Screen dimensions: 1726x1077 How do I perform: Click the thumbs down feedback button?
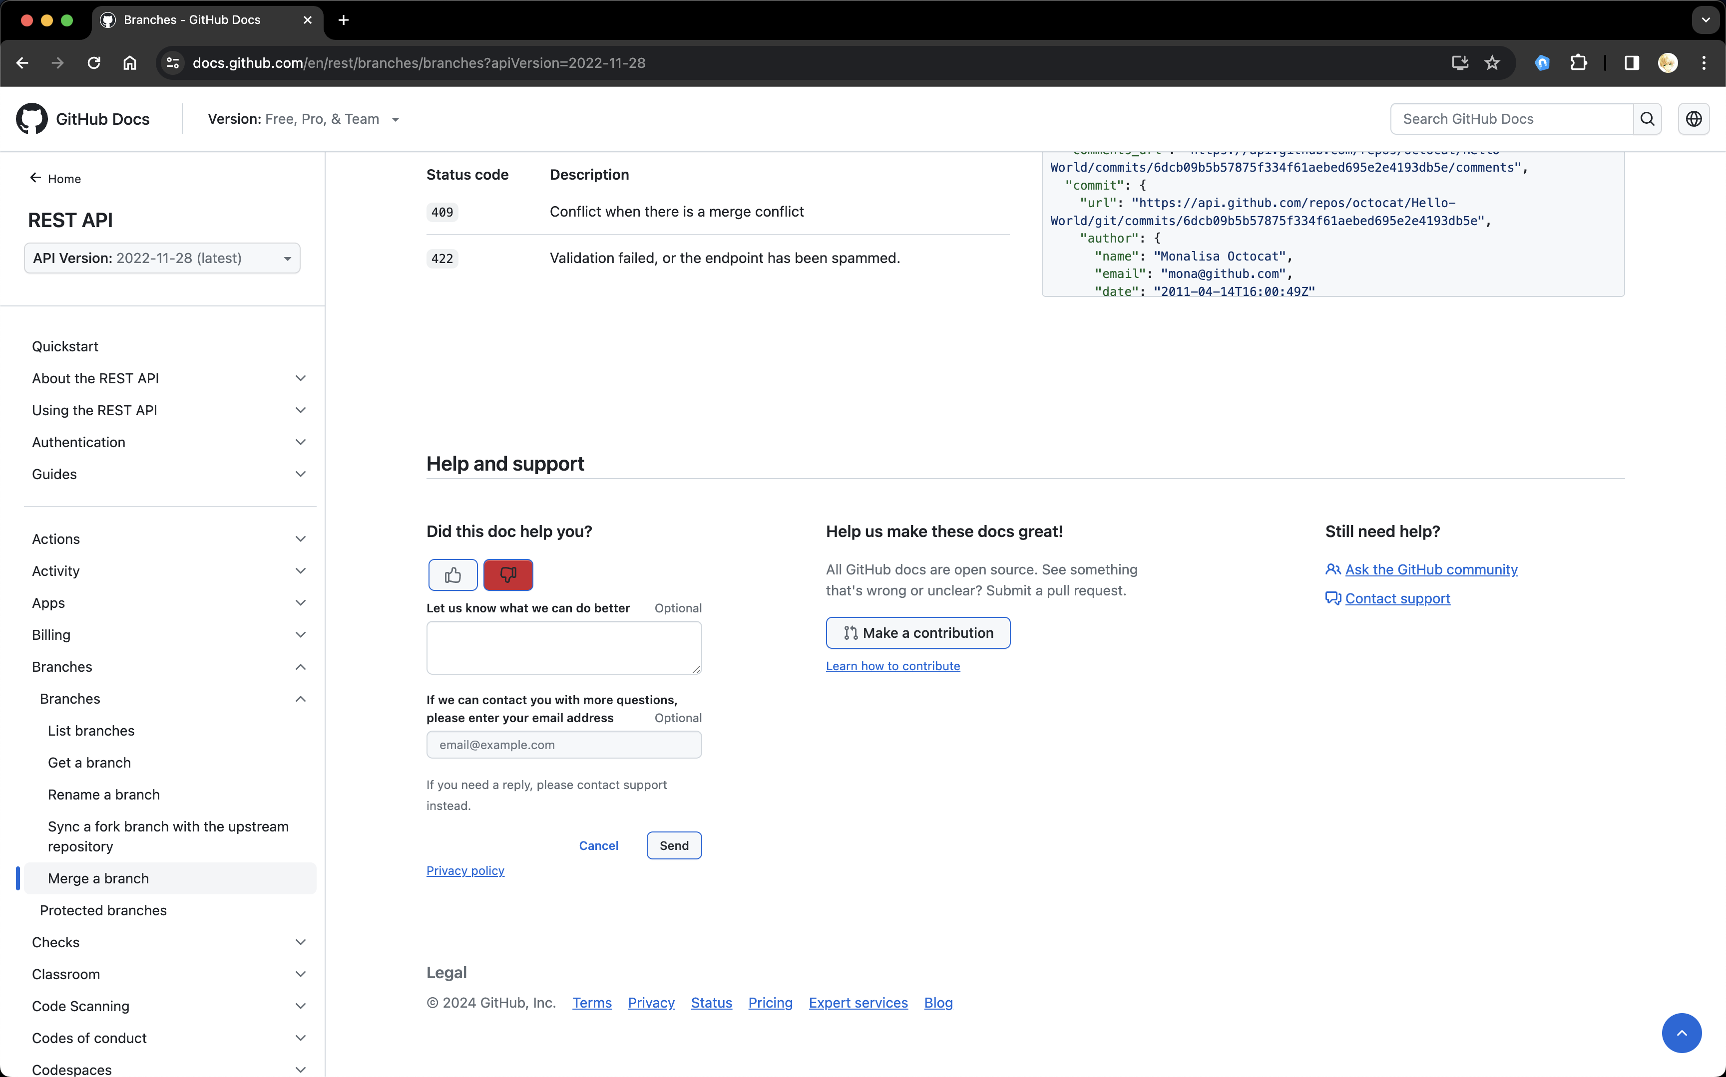click(508, 575)
